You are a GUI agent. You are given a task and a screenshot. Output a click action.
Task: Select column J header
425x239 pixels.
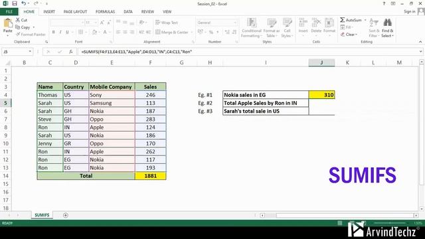(x=321, y=62)
